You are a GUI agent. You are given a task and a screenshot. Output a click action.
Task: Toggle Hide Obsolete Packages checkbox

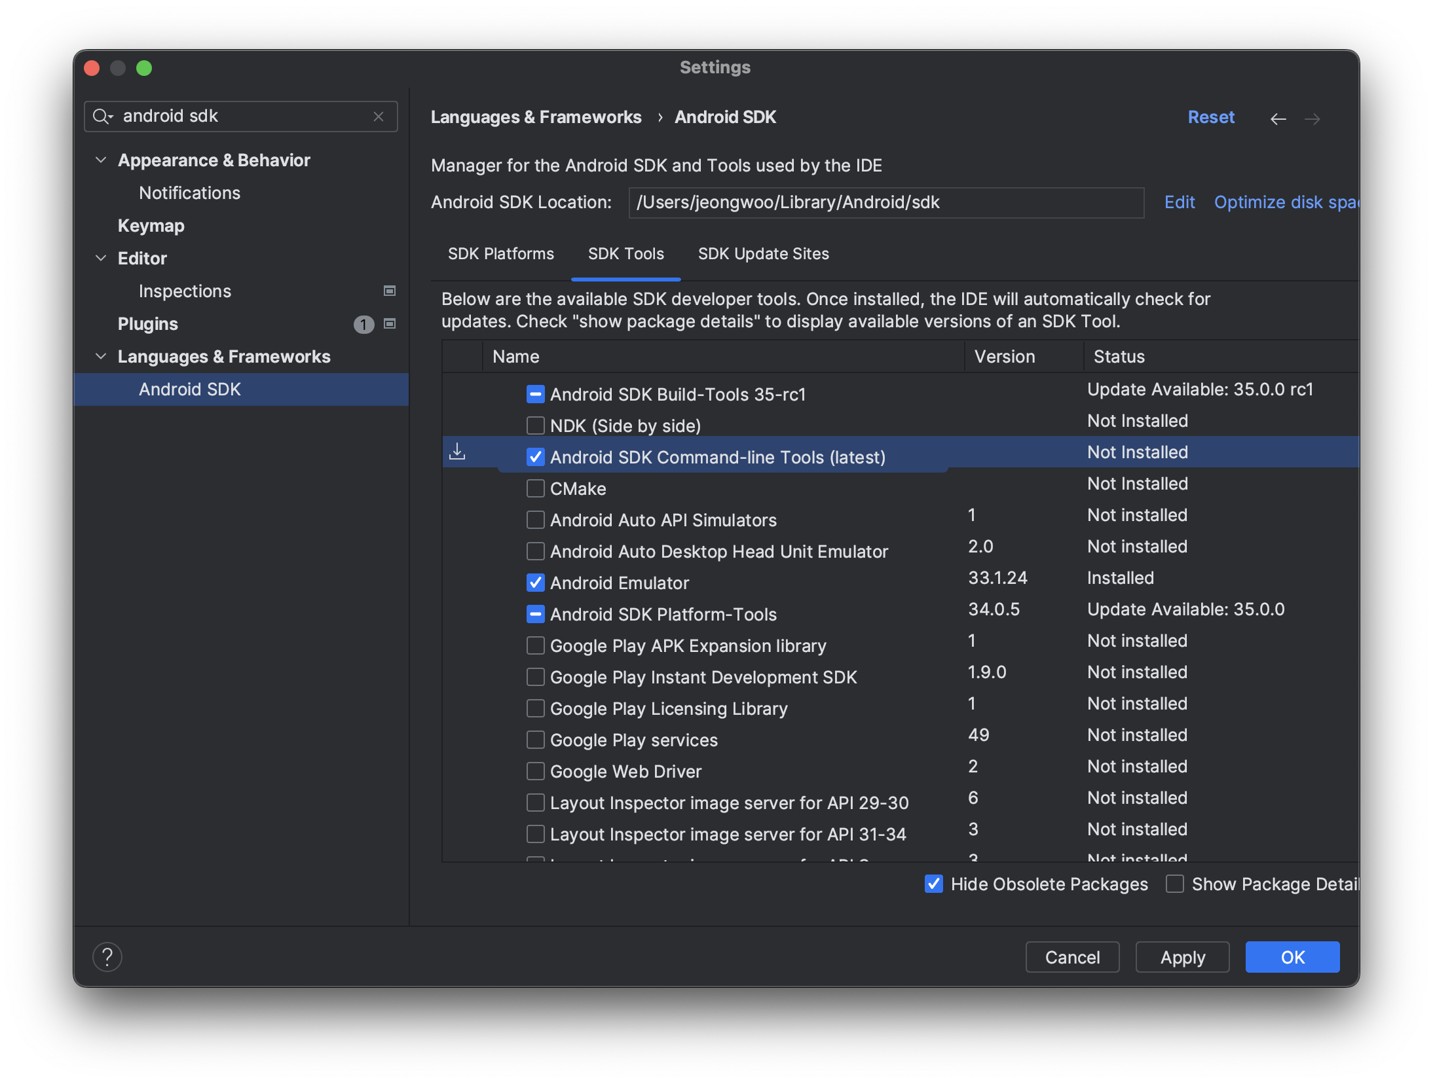pos(934,884)
